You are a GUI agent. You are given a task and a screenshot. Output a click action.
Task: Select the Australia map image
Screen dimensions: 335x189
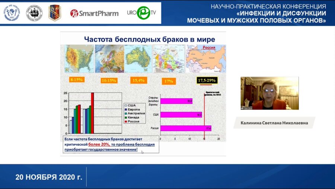click(x=138, y=58)
